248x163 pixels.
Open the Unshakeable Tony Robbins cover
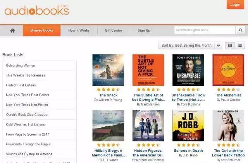click(188, 70)
